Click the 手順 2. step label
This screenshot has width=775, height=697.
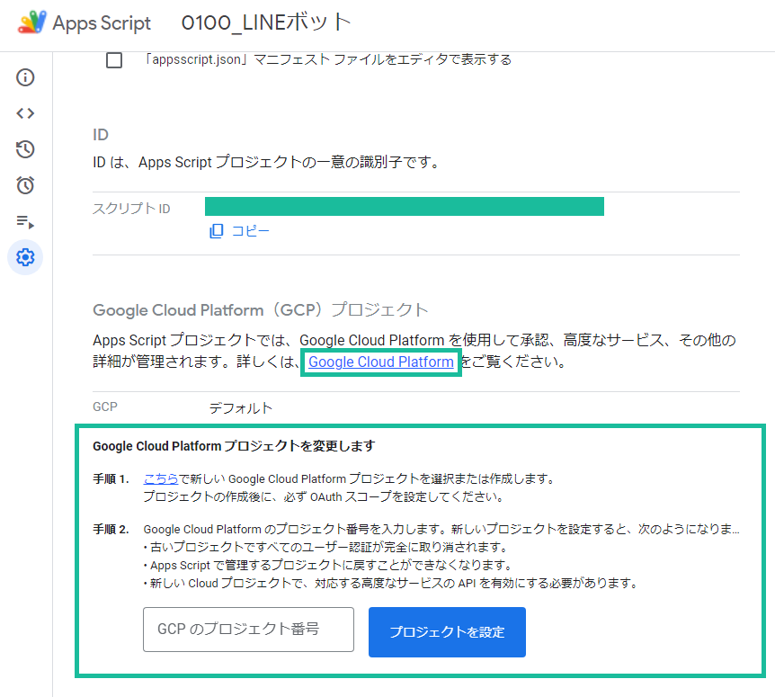coord(111,530)
